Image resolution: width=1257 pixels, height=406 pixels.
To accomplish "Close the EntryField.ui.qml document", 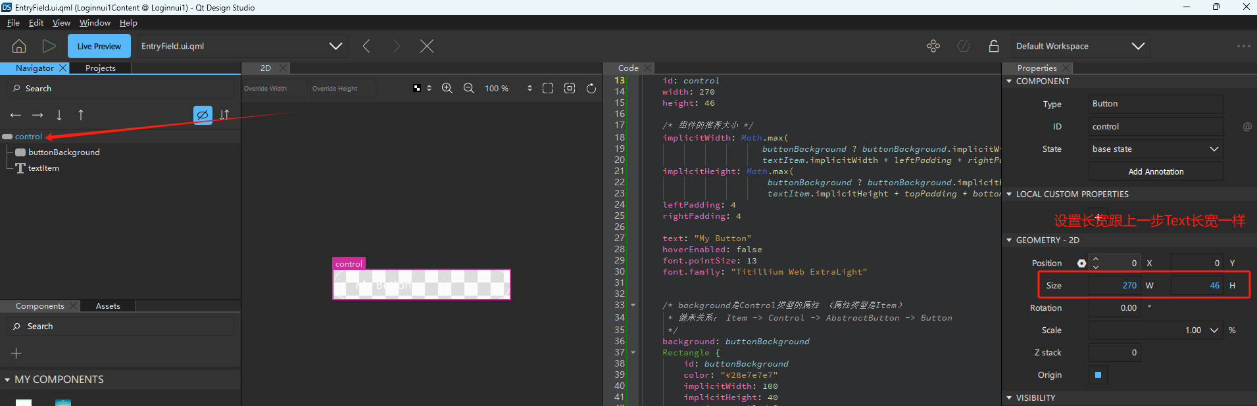I will coord(427,46).
